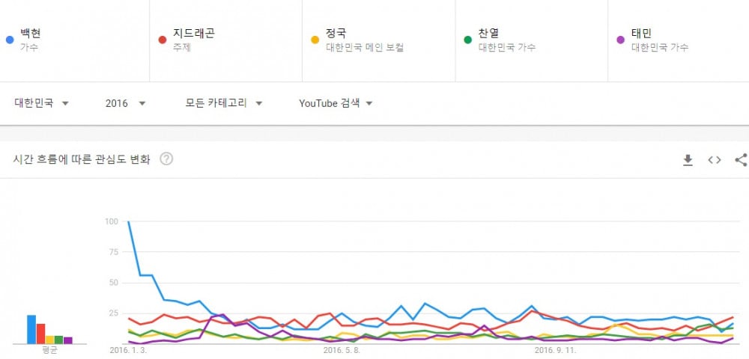Select the 백현 search term card
Screen dimensions: 749x359
(x=74, y=41)
